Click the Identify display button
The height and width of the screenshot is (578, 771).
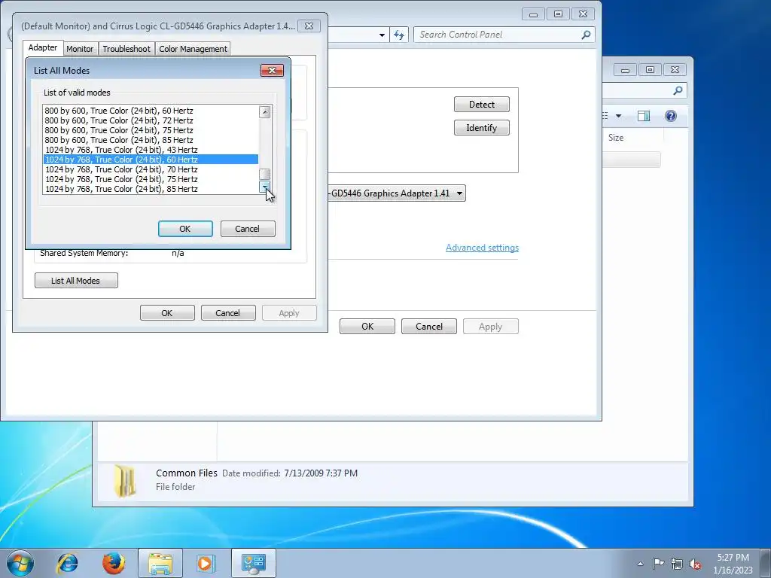tap(481, 128)
